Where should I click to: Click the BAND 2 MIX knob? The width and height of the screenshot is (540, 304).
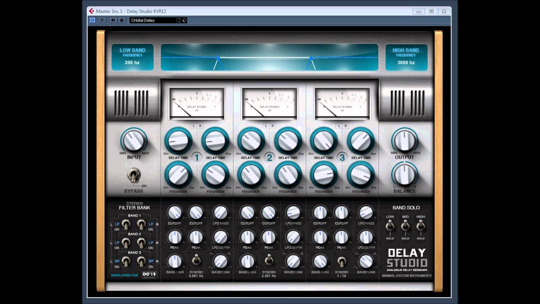247,261
